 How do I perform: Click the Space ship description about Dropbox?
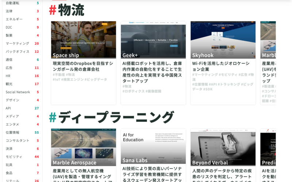(83, 66)
